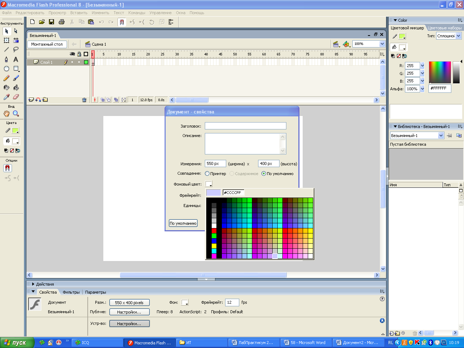The height and width of the screenshot is (348, 464).
Task: Click the brightness slider in Color mixer
Action: [456, 72]
